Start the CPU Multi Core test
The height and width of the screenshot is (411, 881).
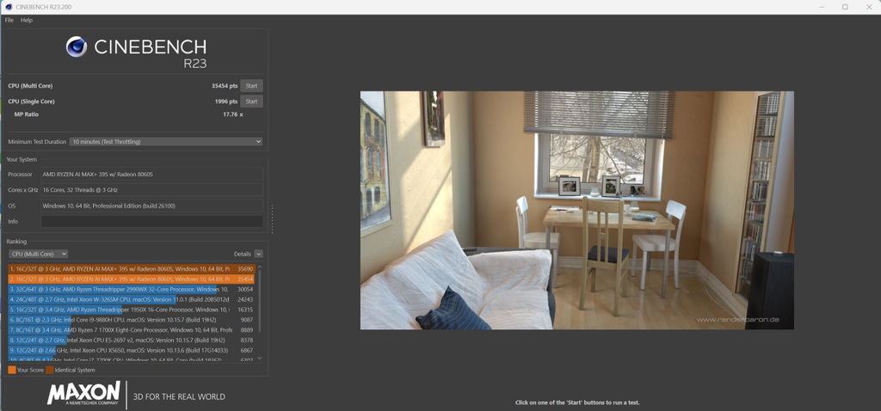pos(251,86)
